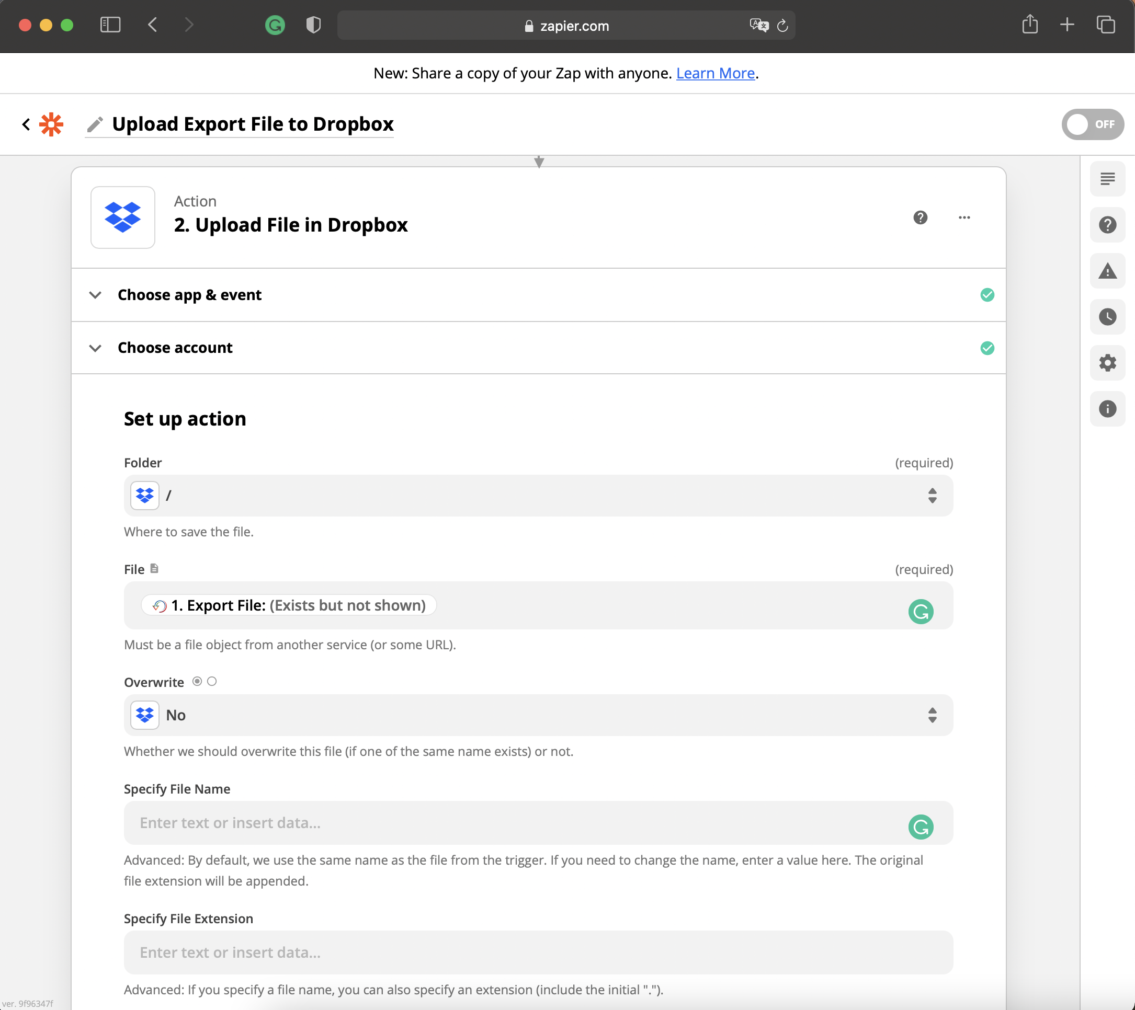Open the step help question mark icon
Image resolution: width=1135 pixels, height=1010 pixels.
coord(920,217)
